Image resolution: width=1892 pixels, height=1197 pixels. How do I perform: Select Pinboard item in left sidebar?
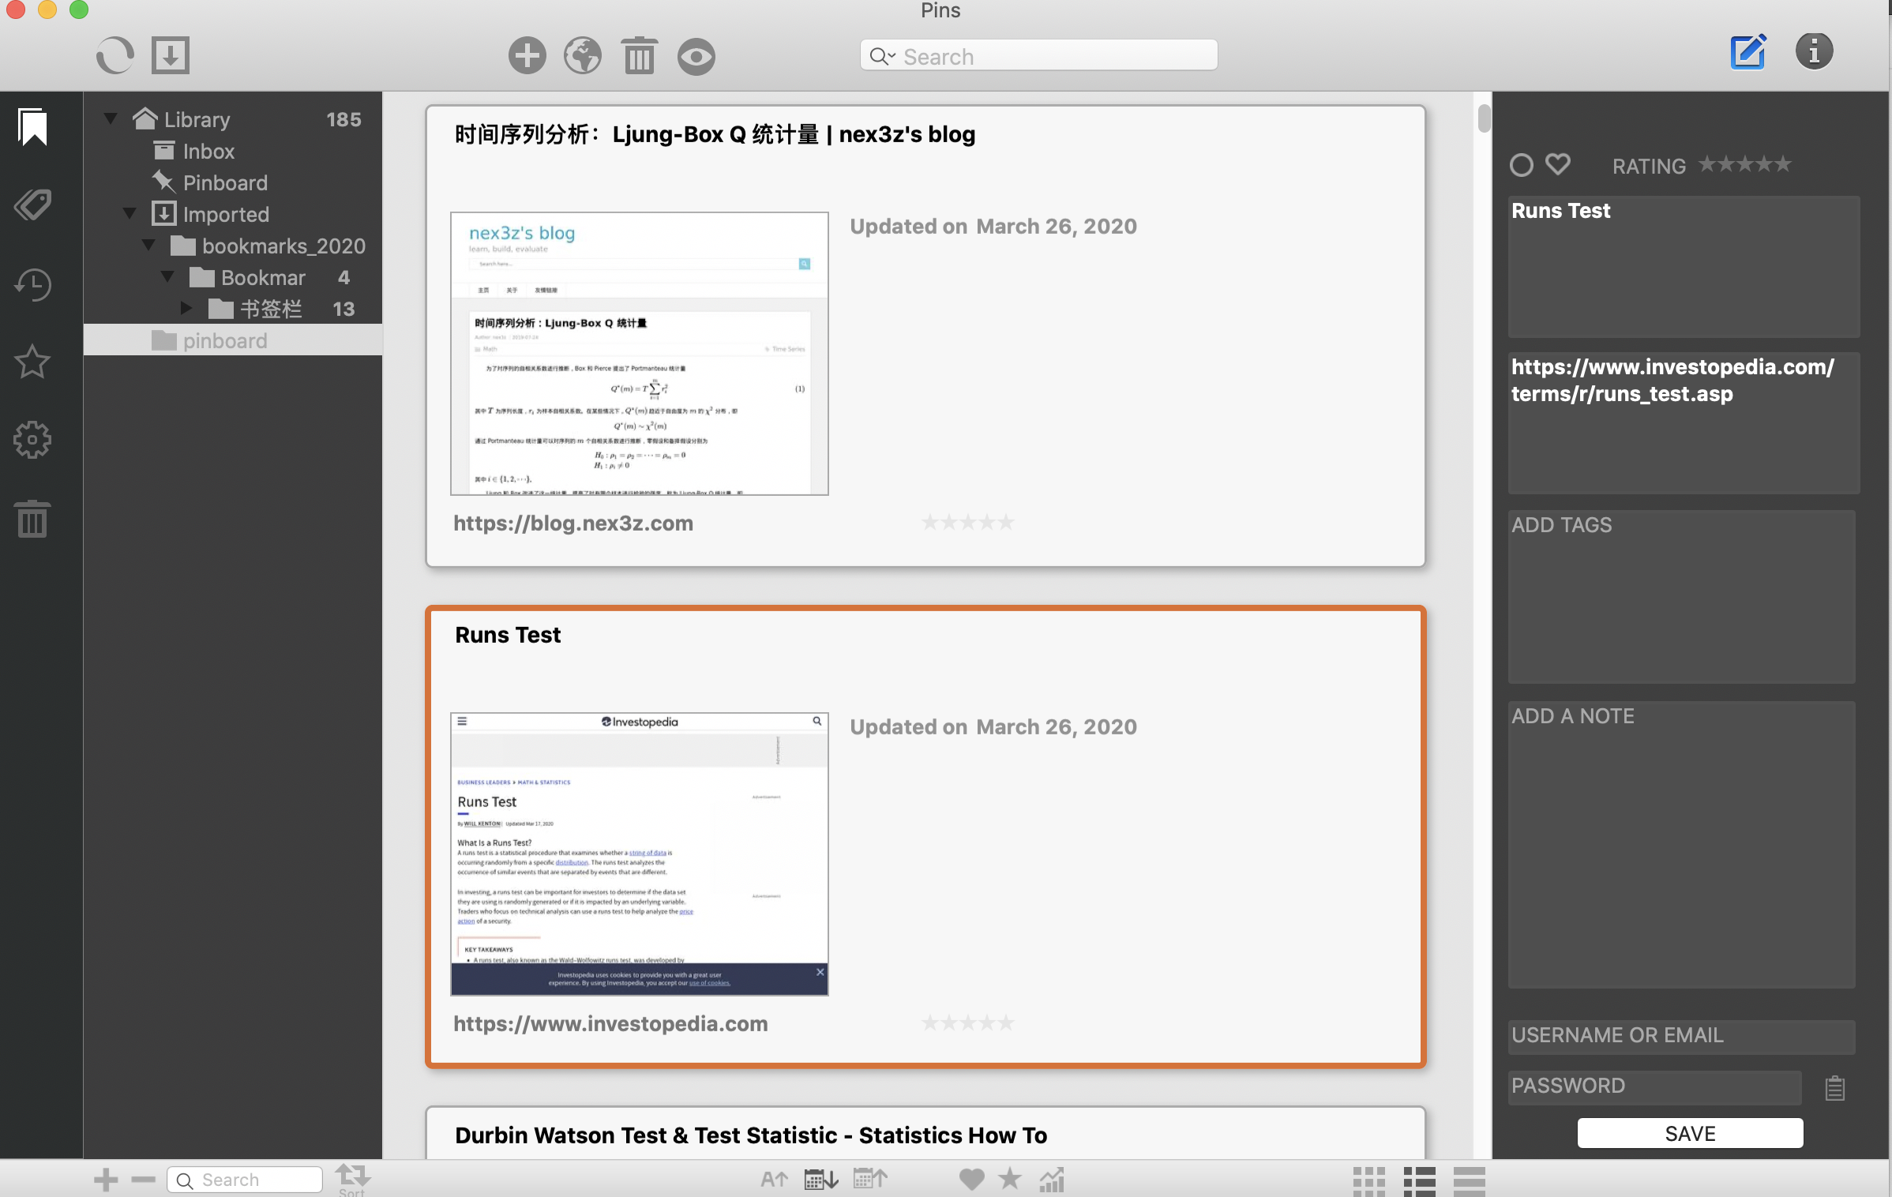coord(225,182)
